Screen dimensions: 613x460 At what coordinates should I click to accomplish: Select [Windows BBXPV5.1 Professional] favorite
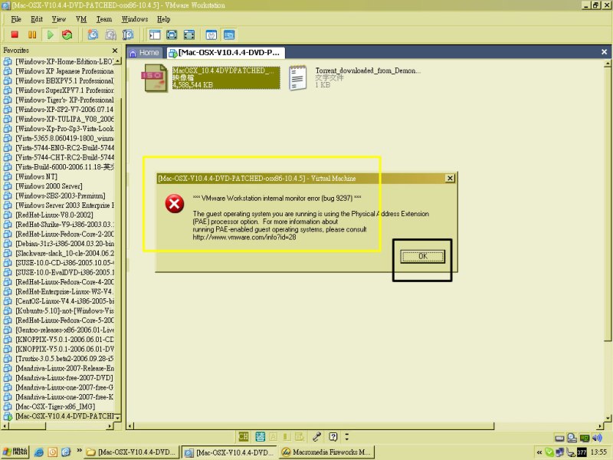point(58,80)
